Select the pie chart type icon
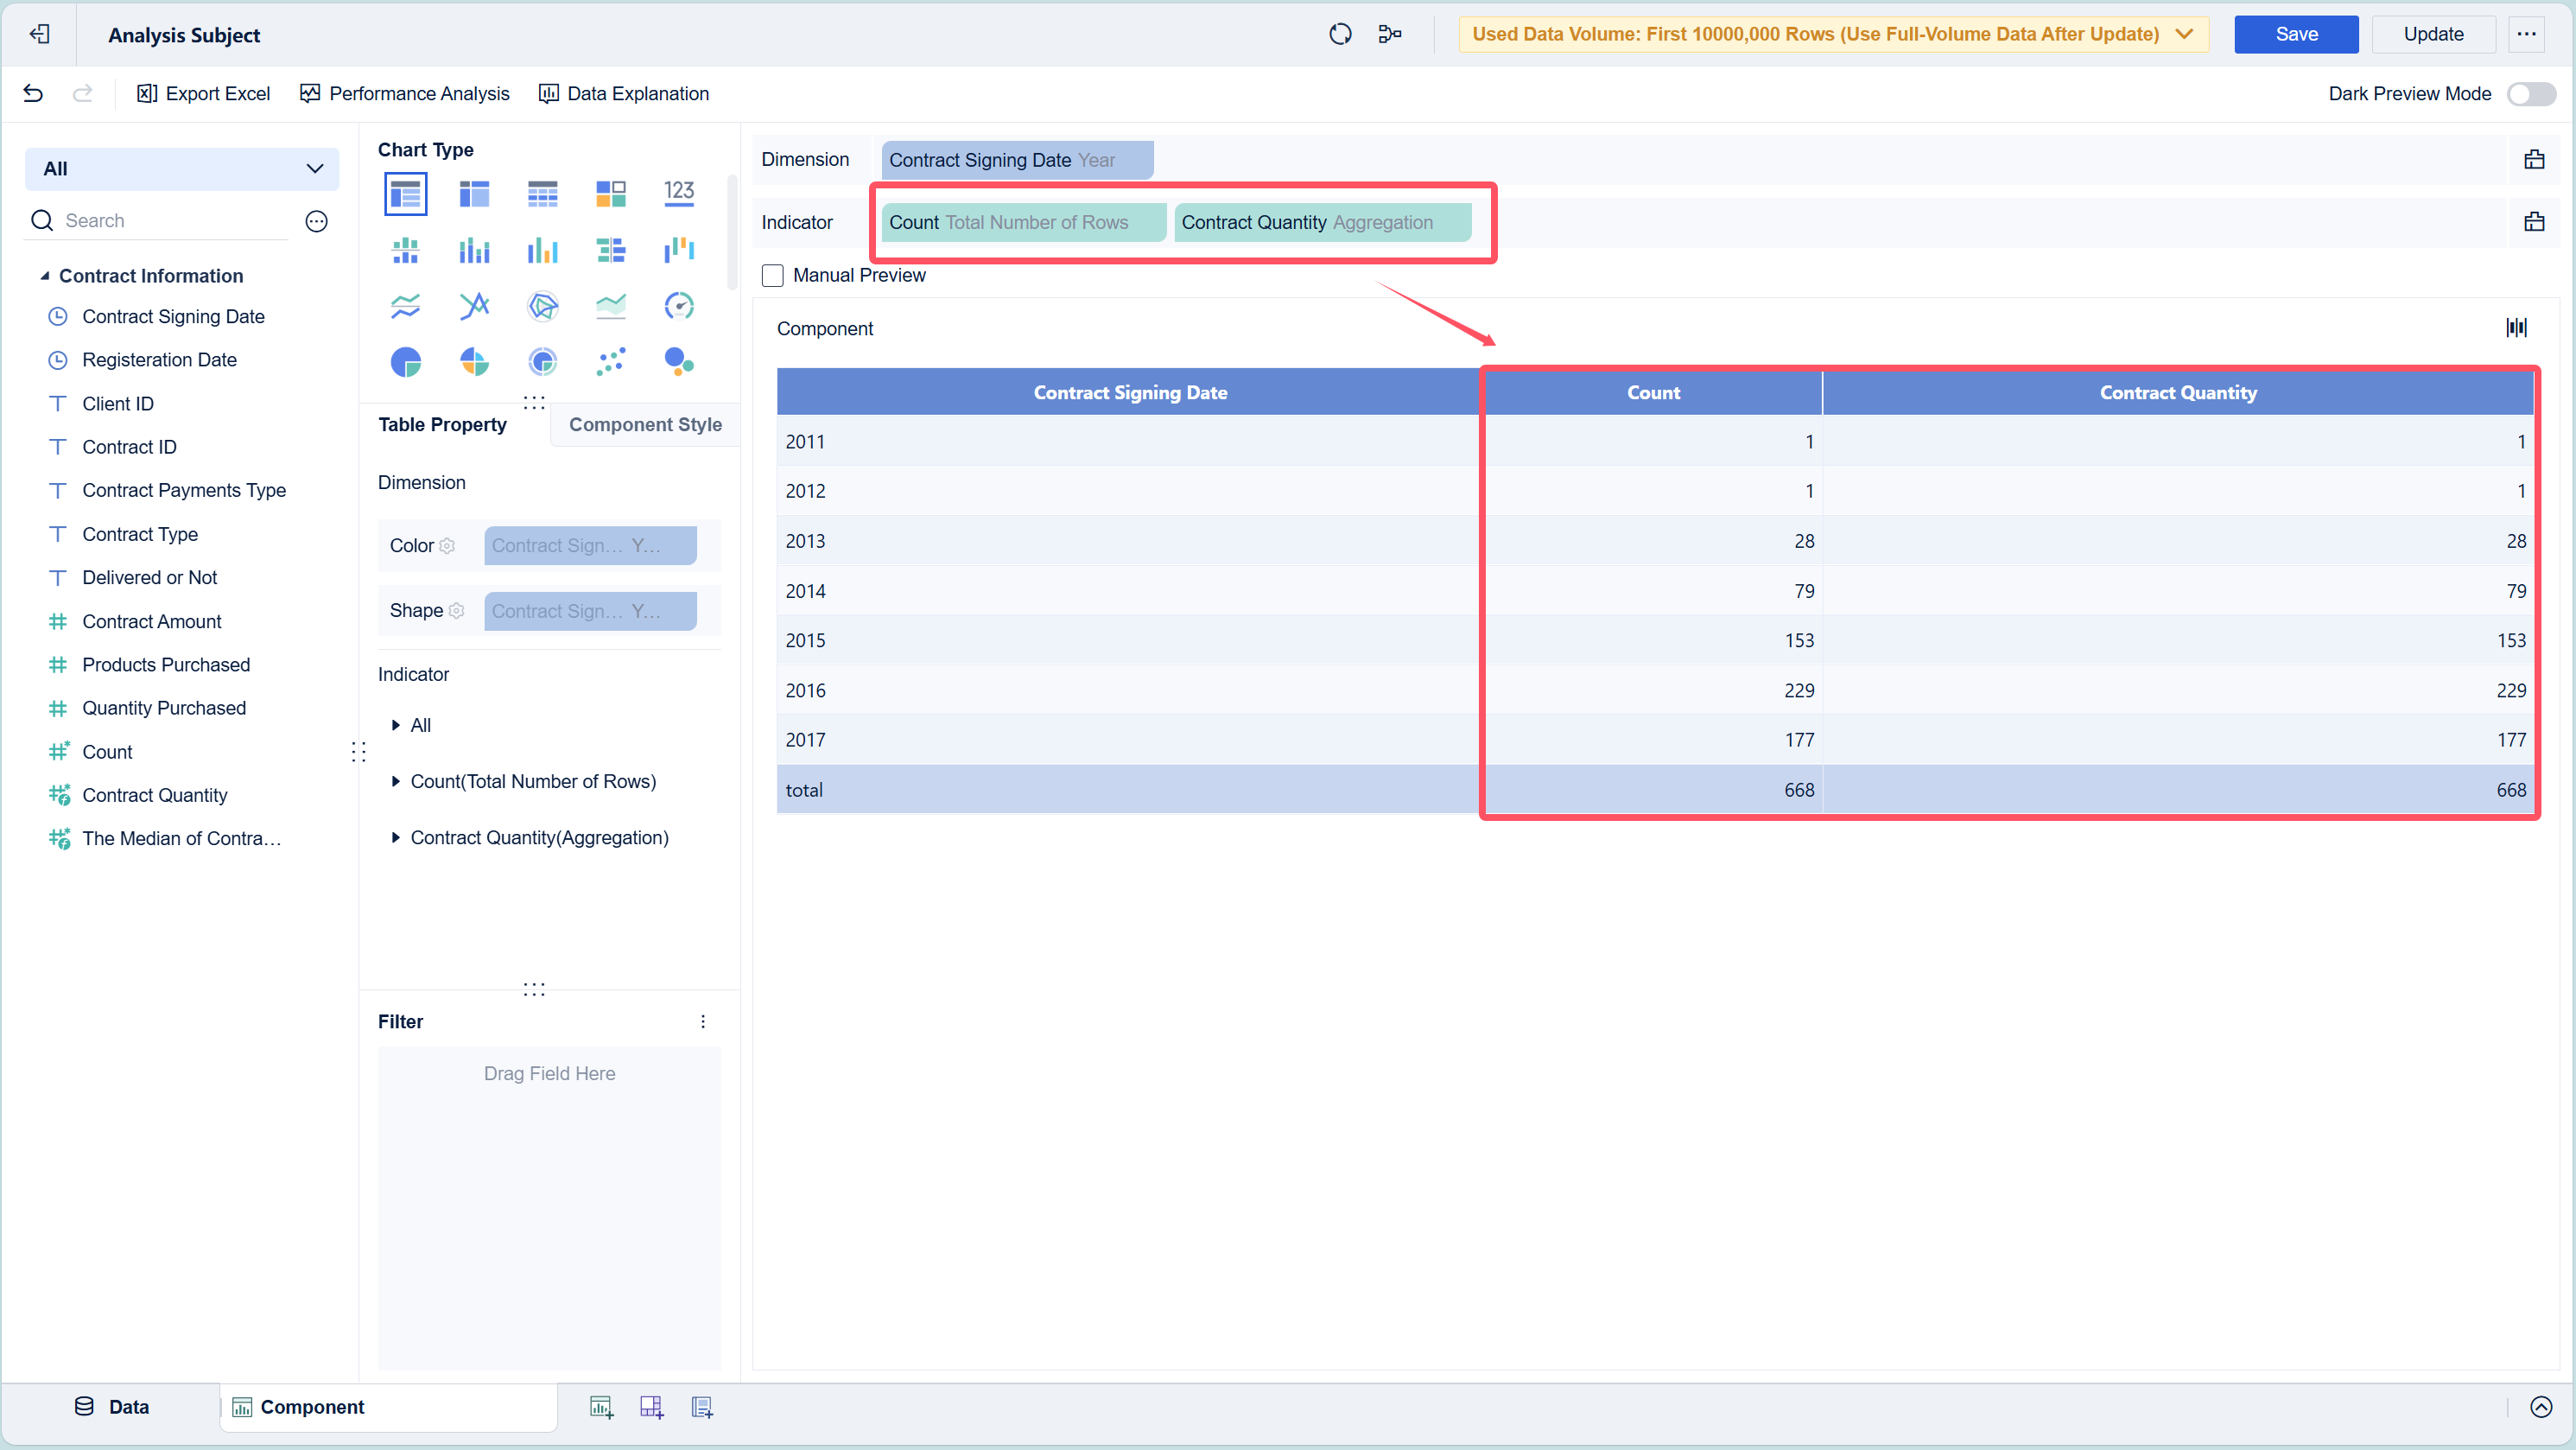Screen dimensions: 2576x1450 (405, 362)
